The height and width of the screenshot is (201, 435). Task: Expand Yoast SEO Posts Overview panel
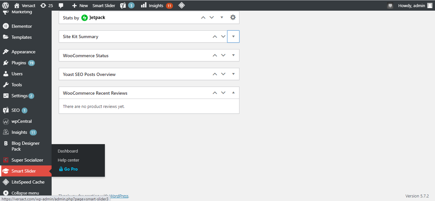(x=233, y=74)
